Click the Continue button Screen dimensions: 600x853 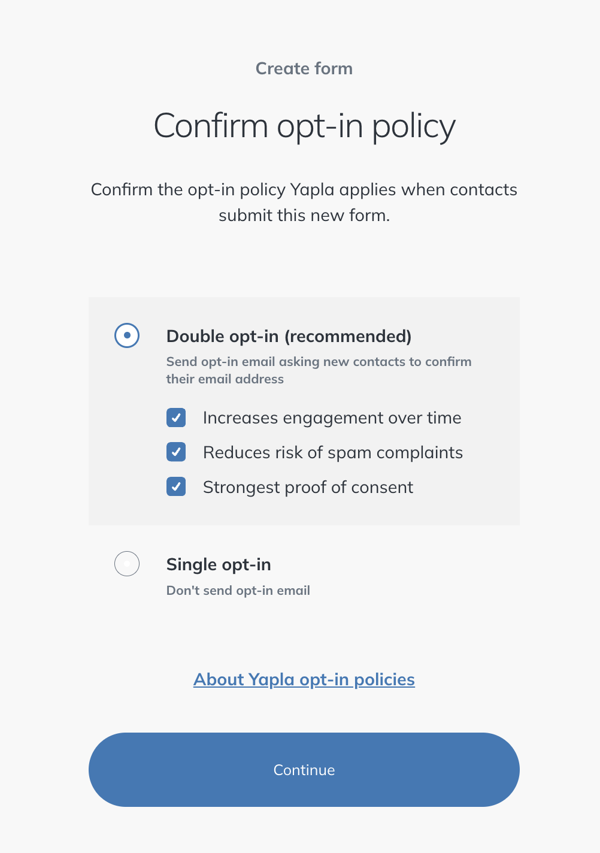[304, 770]
